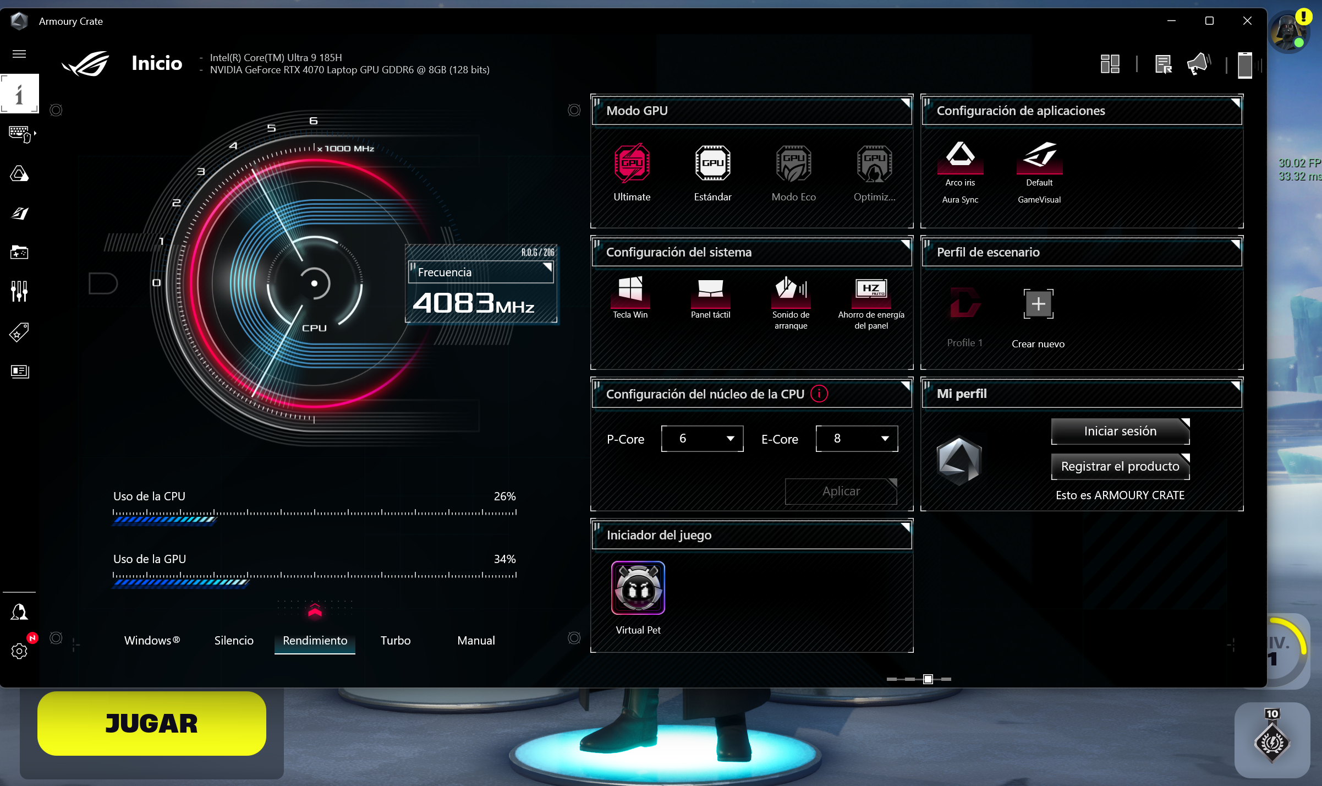Viewport: 1322px width, 786px height.
Task: Click the Esto es ARMOURY CRATE link
Action: (1120, 495)
